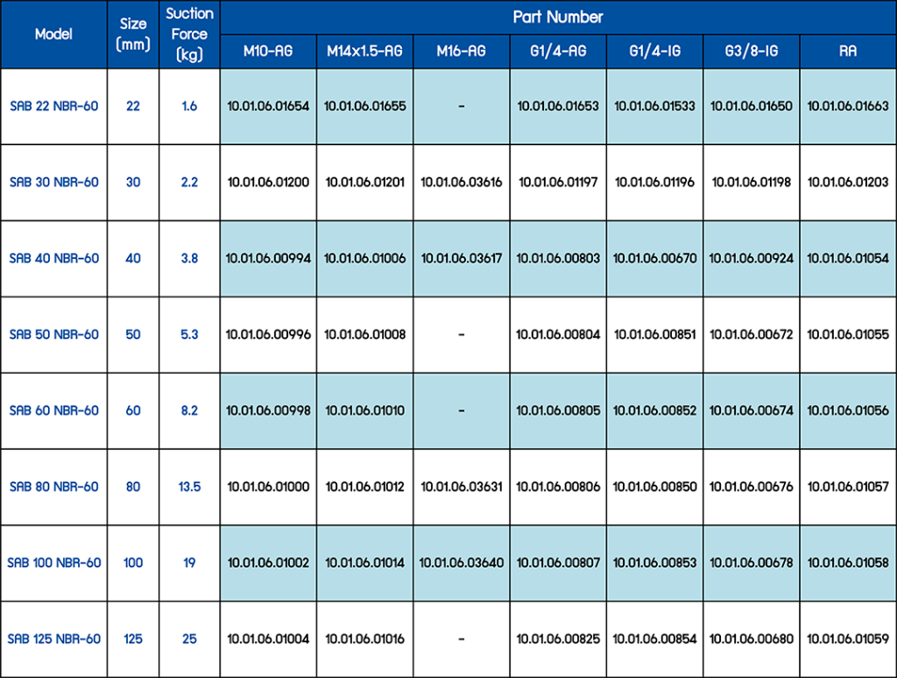Select part number 10.01.06.01533
897x678 pixels.
(654, 106)
